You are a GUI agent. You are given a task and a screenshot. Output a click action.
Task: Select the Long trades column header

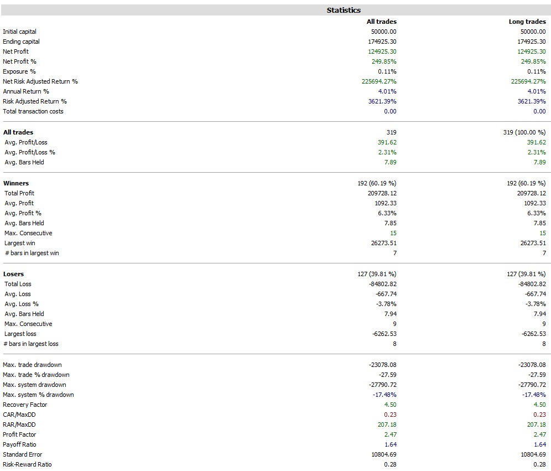tap(527, 22)
